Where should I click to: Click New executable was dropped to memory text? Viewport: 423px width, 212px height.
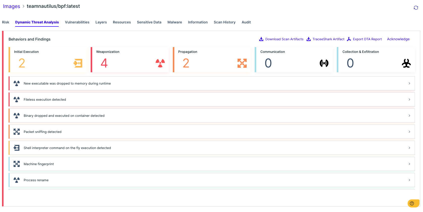pyautogui.click(x=67, y=83)
